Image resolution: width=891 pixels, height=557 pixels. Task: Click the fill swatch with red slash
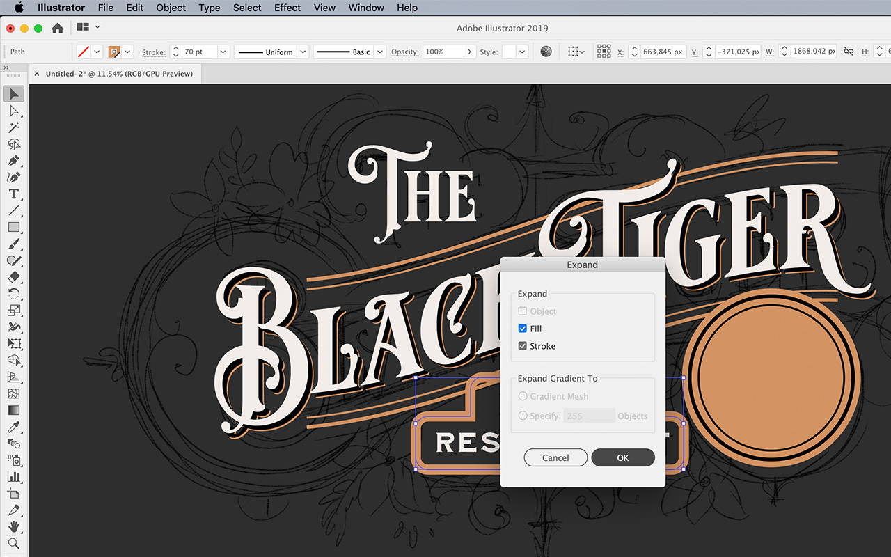(84, 52)
